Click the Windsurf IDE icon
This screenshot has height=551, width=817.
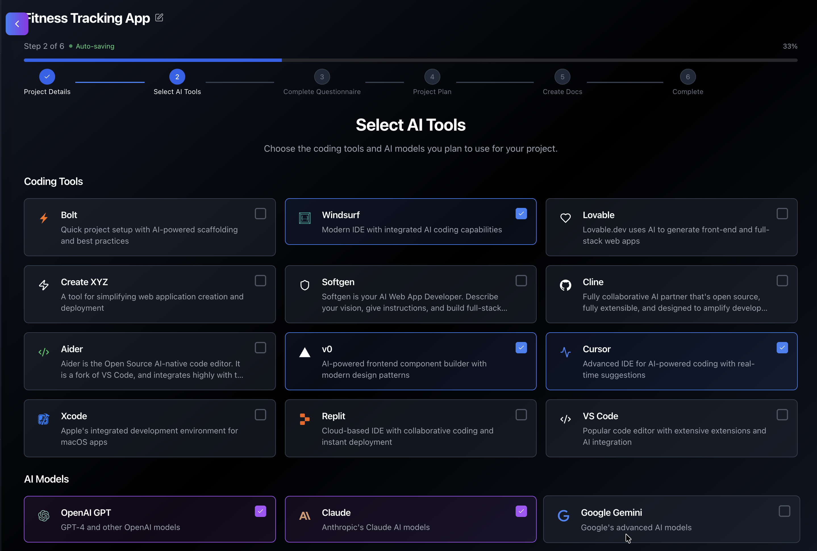point(305,218)
